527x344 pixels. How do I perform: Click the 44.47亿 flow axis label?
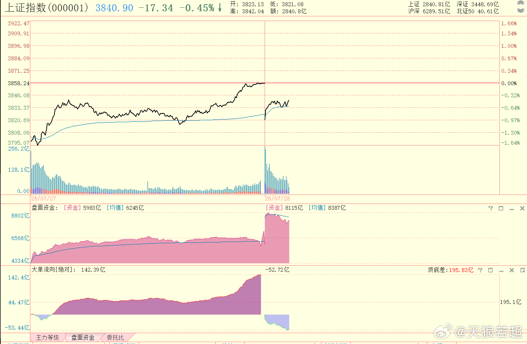point(19,302)
